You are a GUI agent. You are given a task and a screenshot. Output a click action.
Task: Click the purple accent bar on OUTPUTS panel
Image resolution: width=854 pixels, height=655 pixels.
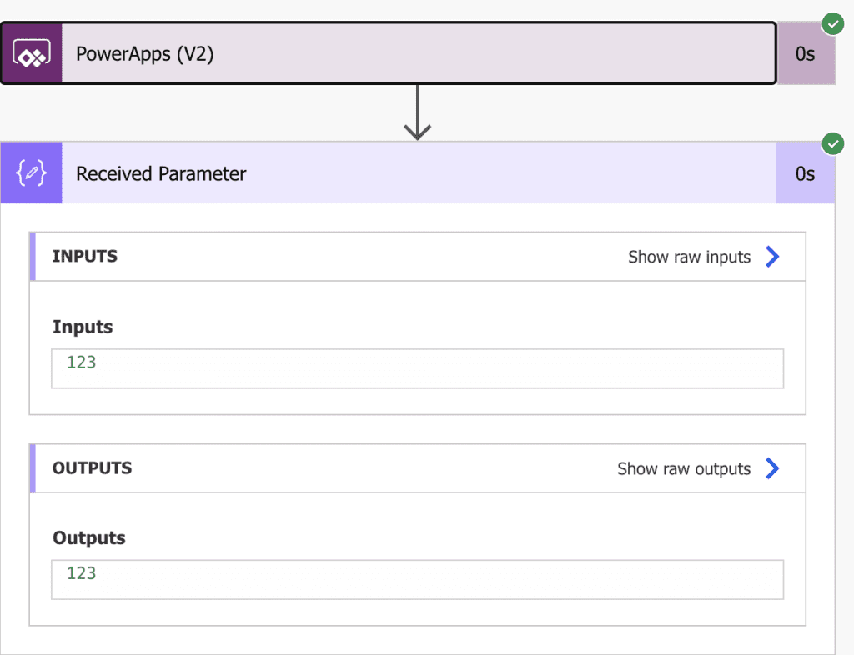coord(32,467)
